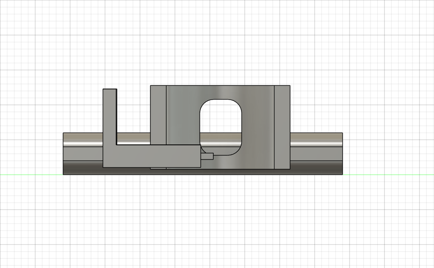434x268 pixels.
Task: Select the narrow right flange of the block
Action: click(x=282, y=126)
